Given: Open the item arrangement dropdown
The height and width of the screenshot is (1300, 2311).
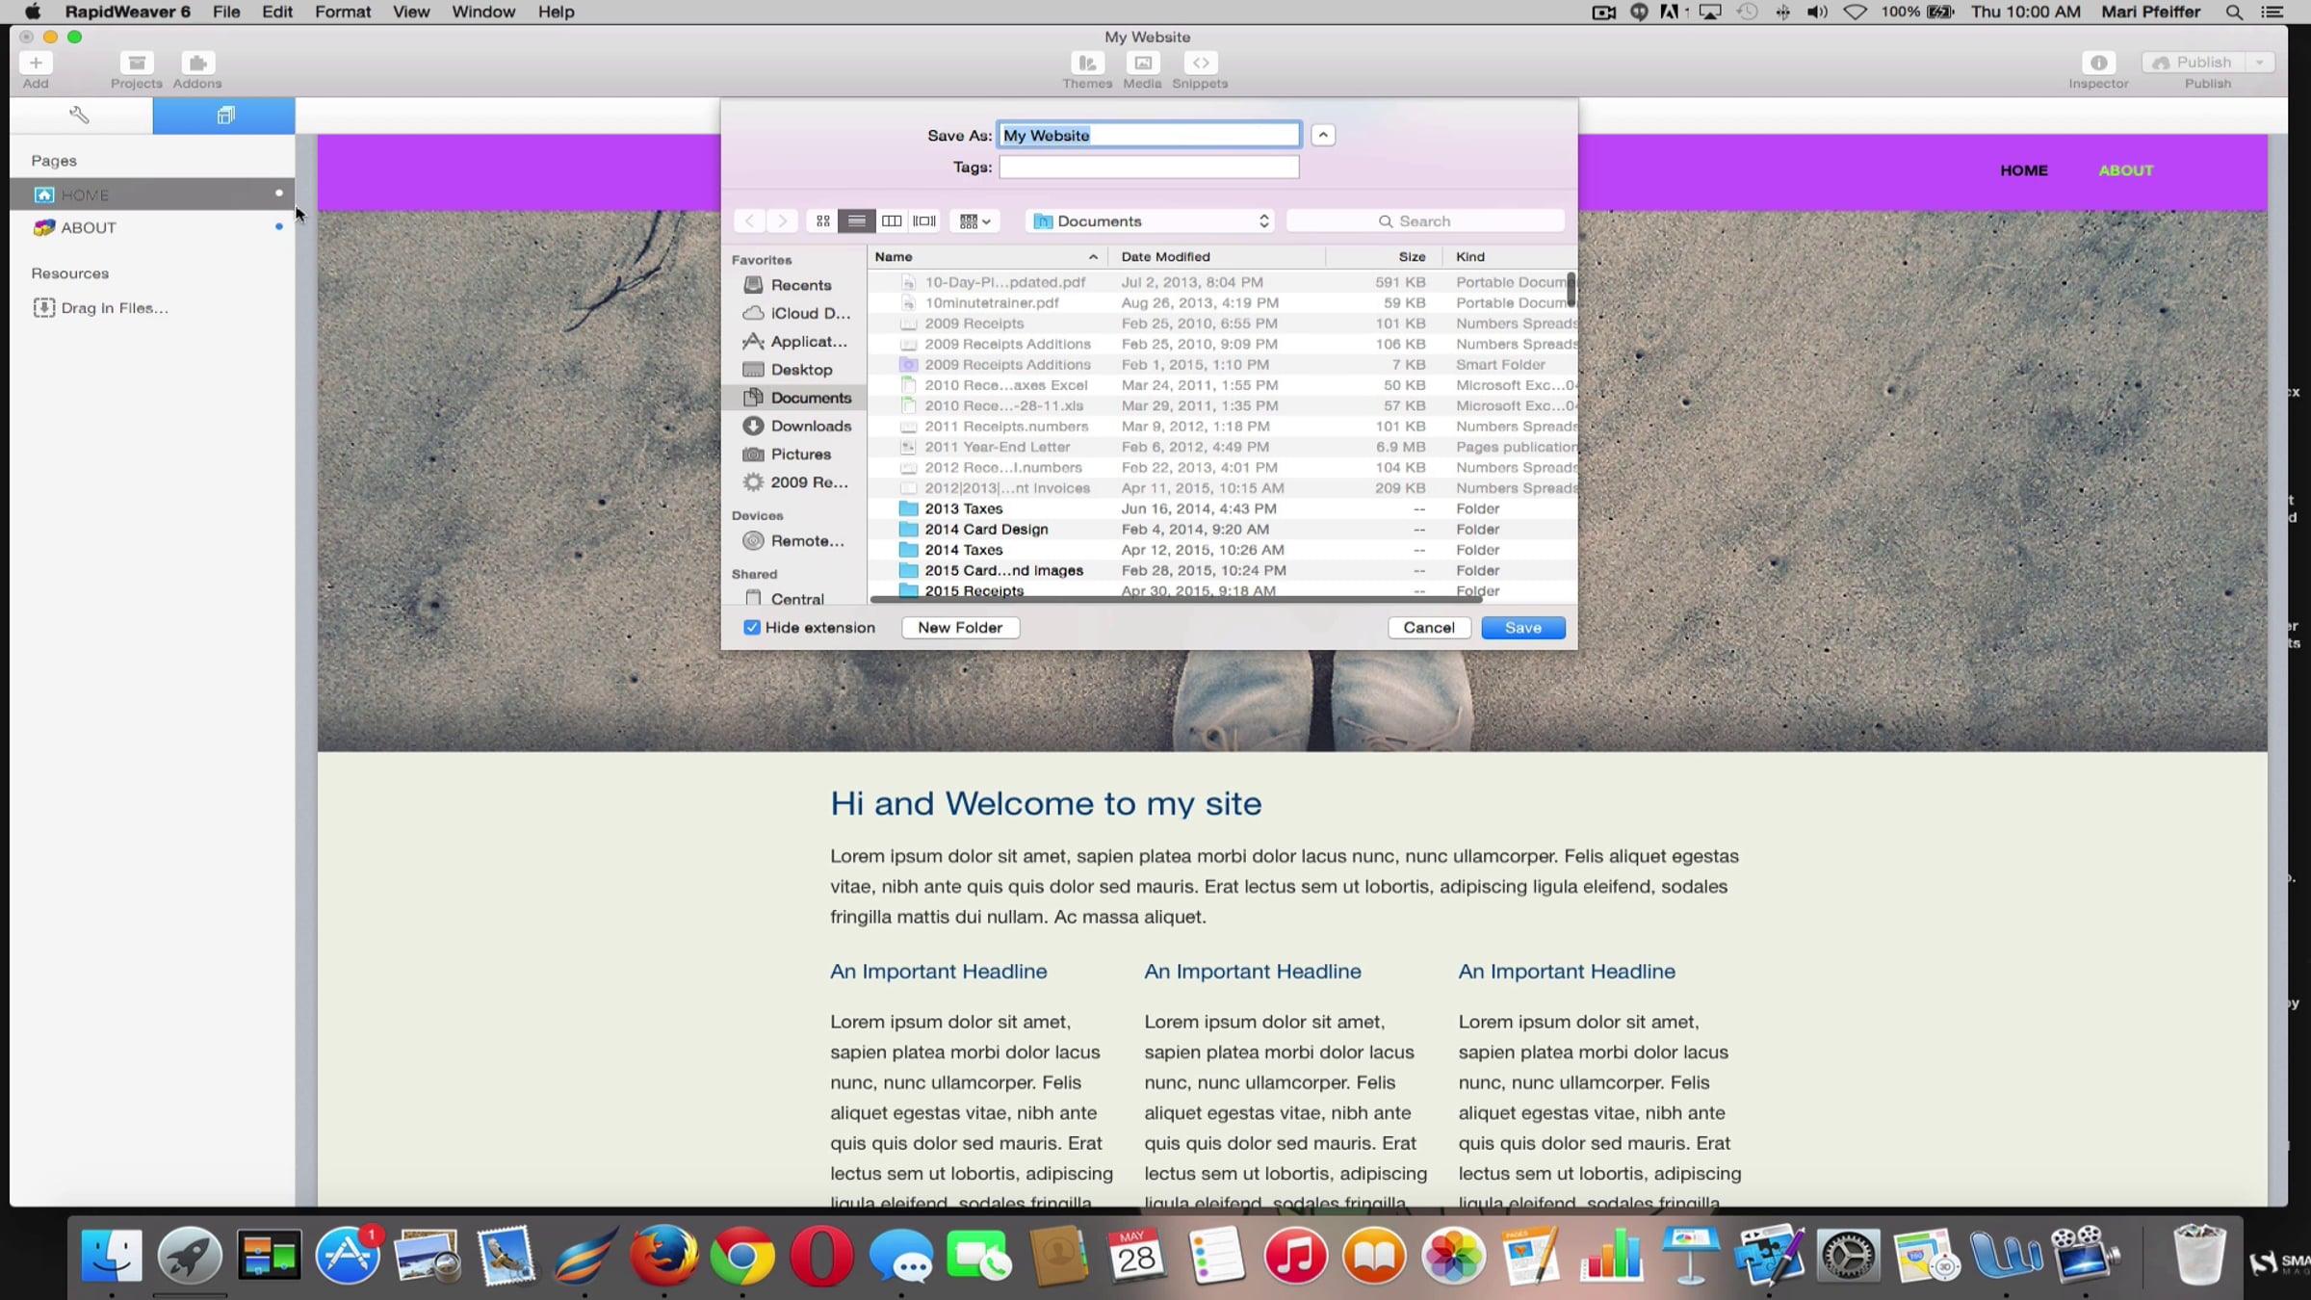Looking at the screenshot, I should coord(974,221).
